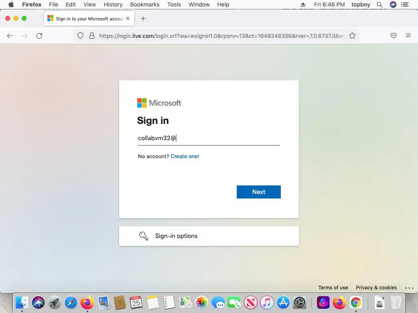Open a new tab with plus button
Viewport: 418px width, 313px height.
point(143,19)
